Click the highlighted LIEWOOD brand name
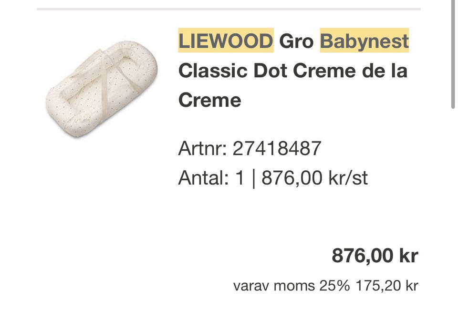Image resolution: width=458 pixels, height=311 pixels. pos(226,41)
